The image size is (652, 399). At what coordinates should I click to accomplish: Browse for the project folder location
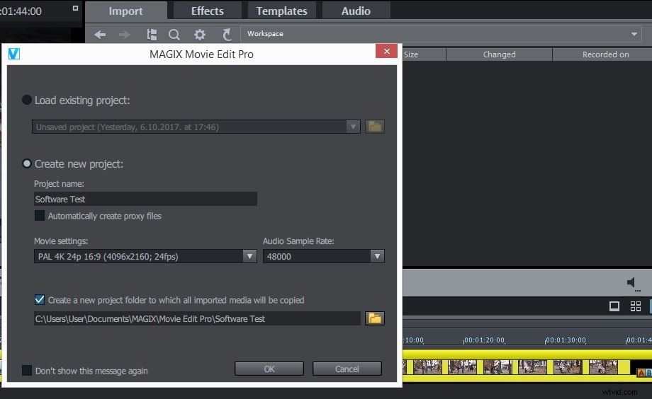point(375,318)
